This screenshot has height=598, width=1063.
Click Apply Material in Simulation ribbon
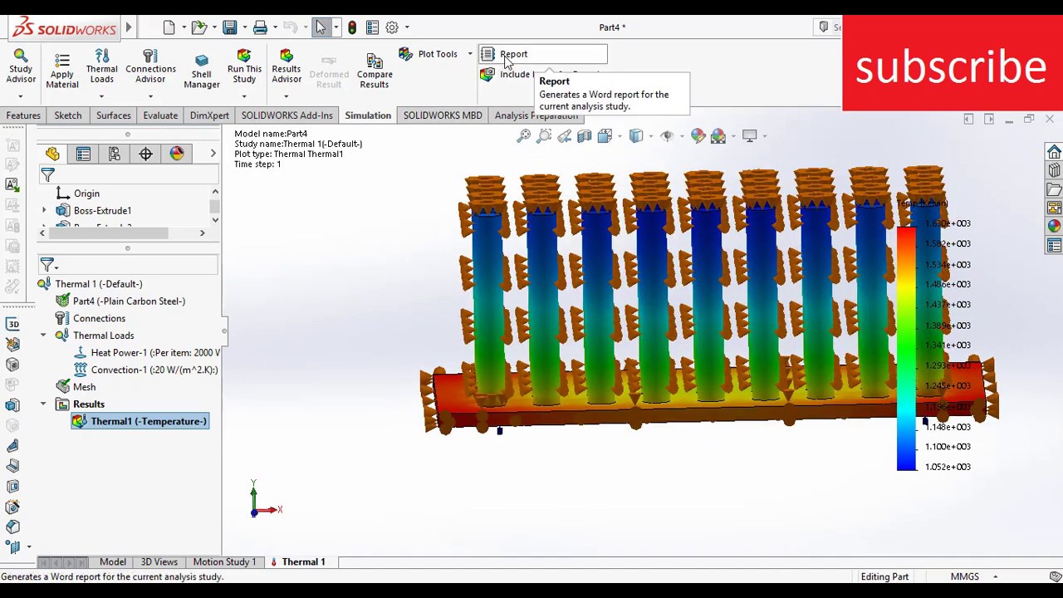(62, 71)
